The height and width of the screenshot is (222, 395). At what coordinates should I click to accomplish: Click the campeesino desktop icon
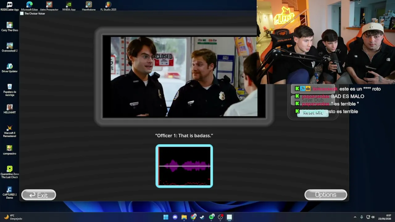tap(10, 150)
